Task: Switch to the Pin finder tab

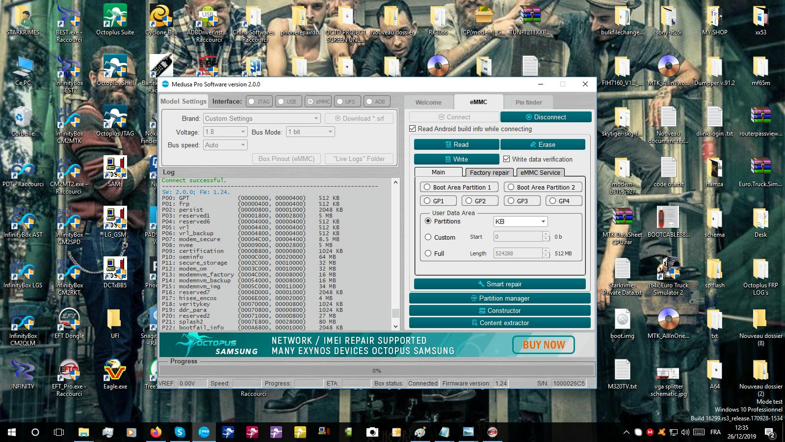Action: [528, 102]
